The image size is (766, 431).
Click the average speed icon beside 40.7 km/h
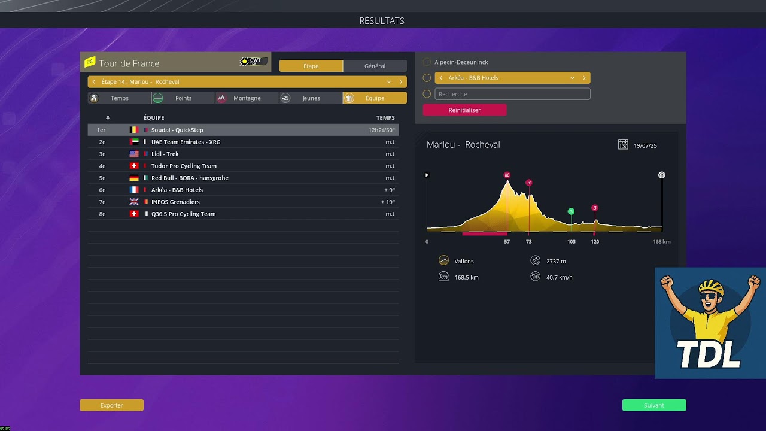coord(535,277)
